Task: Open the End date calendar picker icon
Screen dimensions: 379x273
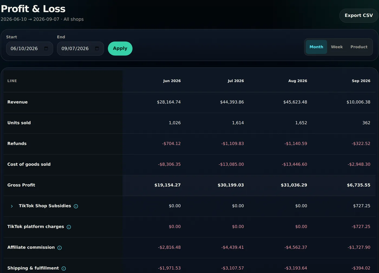Action: point(97,49)
